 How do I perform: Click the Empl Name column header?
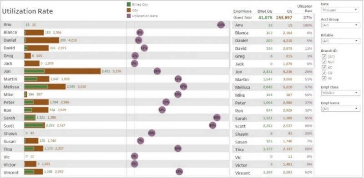coord(243,11)
